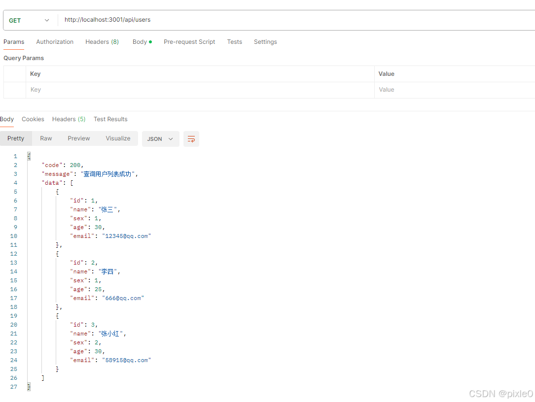The width and height of the screenshot is (535, 402).
Task: Open the Pre-request Script tab
Action: tap(189, 42)
